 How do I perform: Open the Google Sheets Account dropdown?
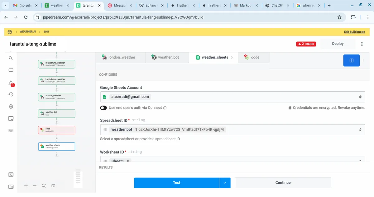pyautogui.click(x=232, y=97)
